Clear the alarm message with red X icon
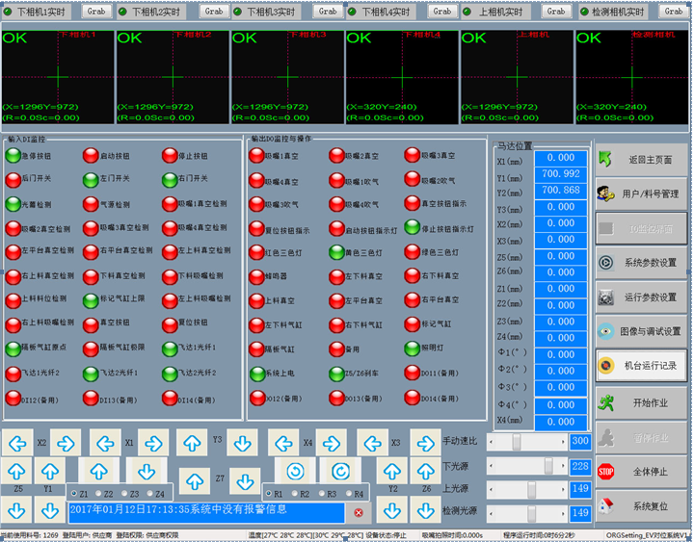694x542 pixels. (359, 513)
